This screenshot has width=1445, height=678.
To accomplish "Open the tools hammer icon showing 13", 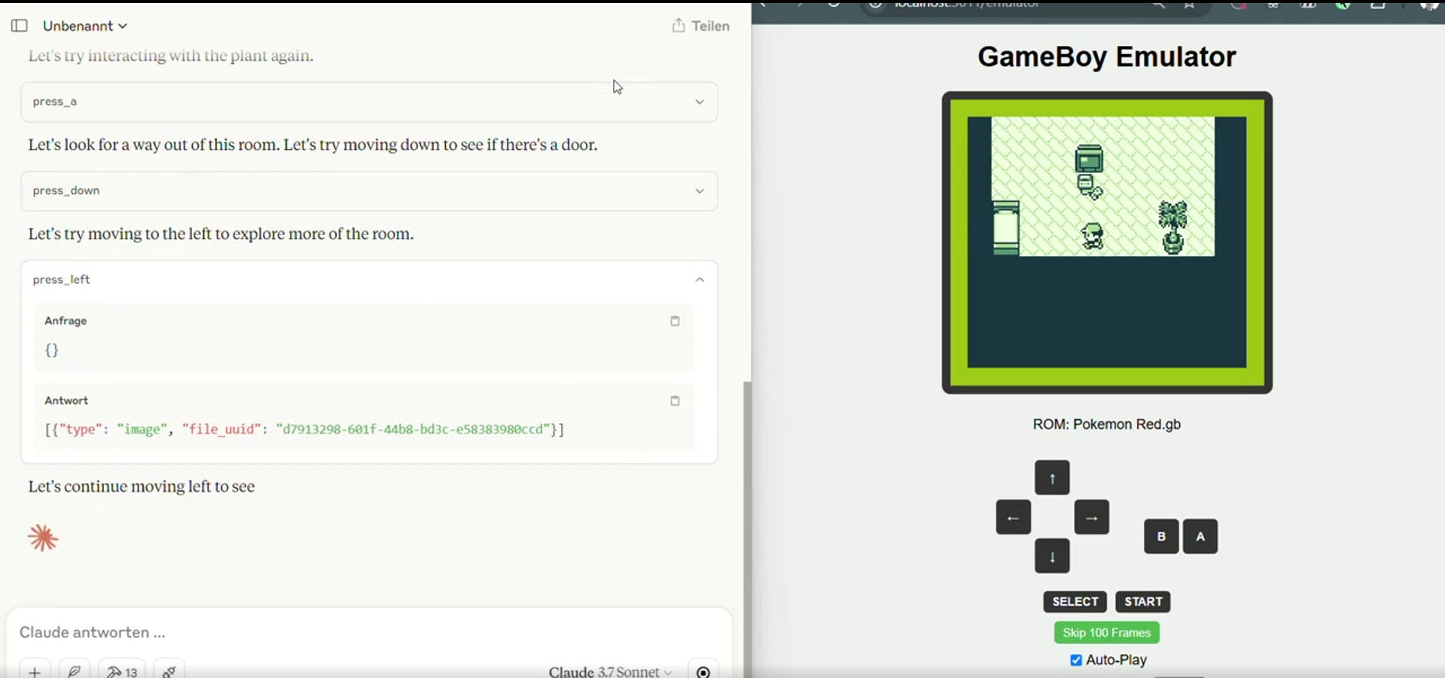I will pos(122,670).
